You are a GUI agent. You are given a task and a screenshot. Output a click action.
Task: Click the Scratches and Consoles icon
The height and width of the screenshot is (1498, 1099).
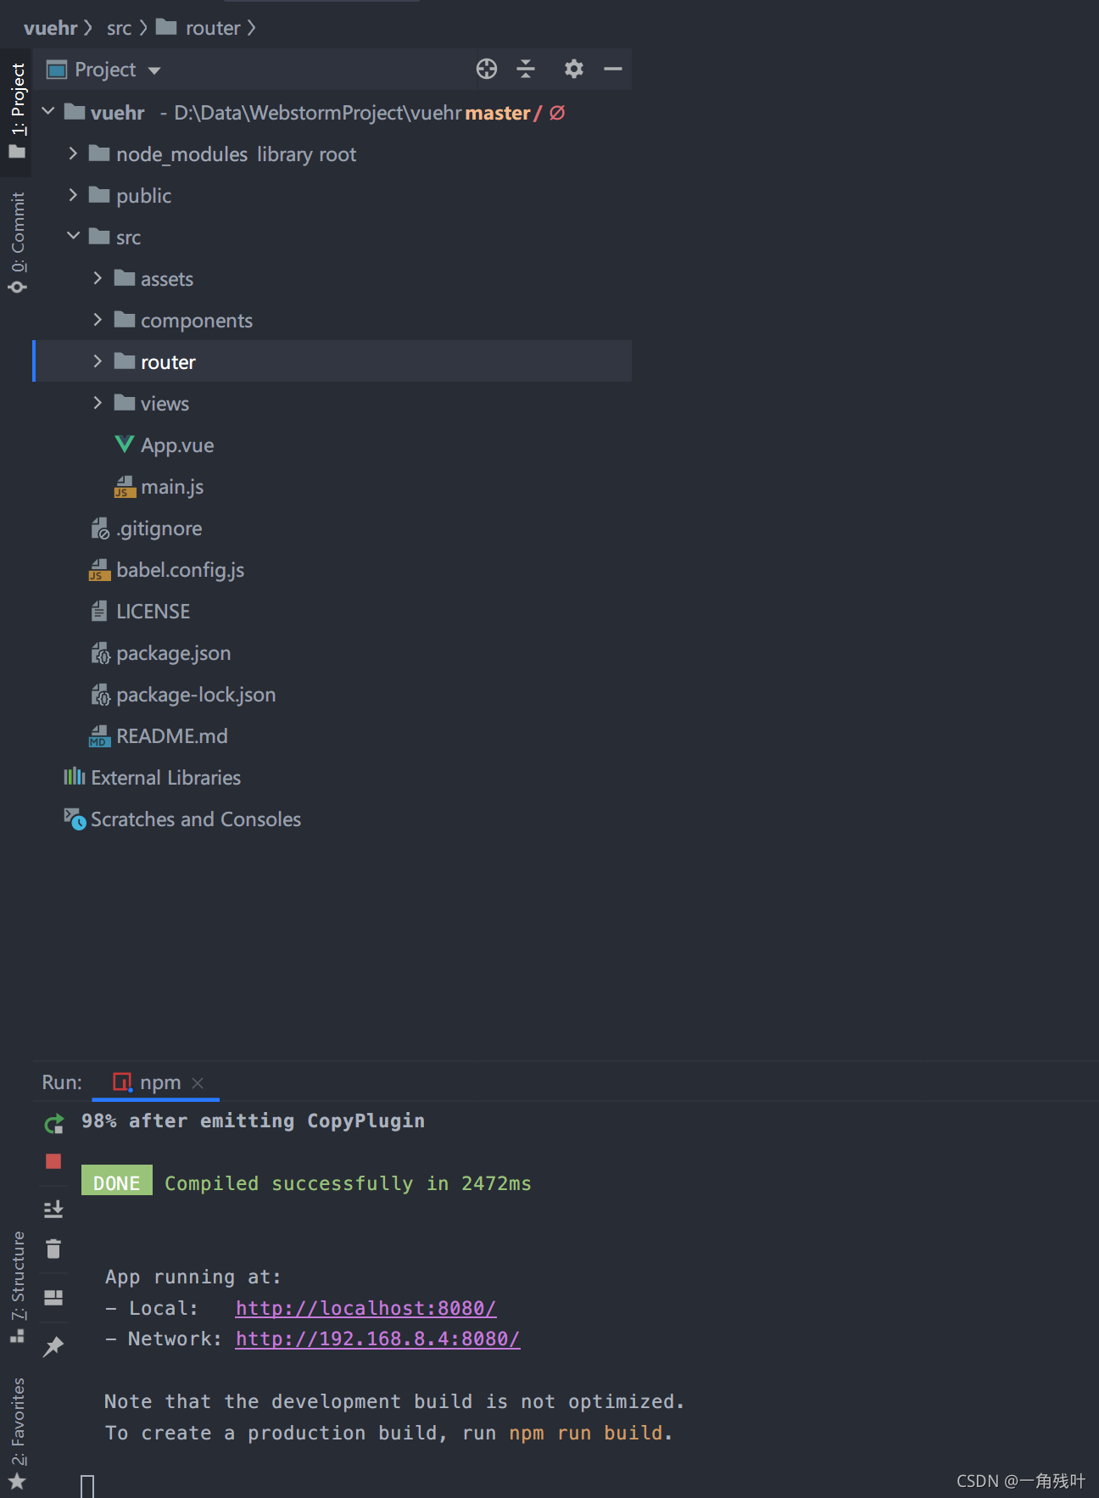[x=75, y=819]
